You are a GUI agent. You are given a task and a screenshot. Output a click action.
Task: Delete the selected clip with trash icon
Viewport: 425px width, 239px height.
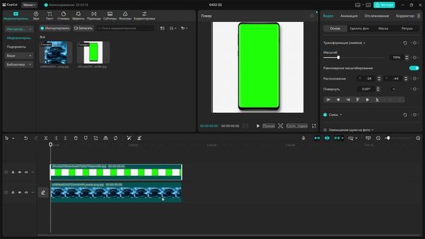click(76, 138)
